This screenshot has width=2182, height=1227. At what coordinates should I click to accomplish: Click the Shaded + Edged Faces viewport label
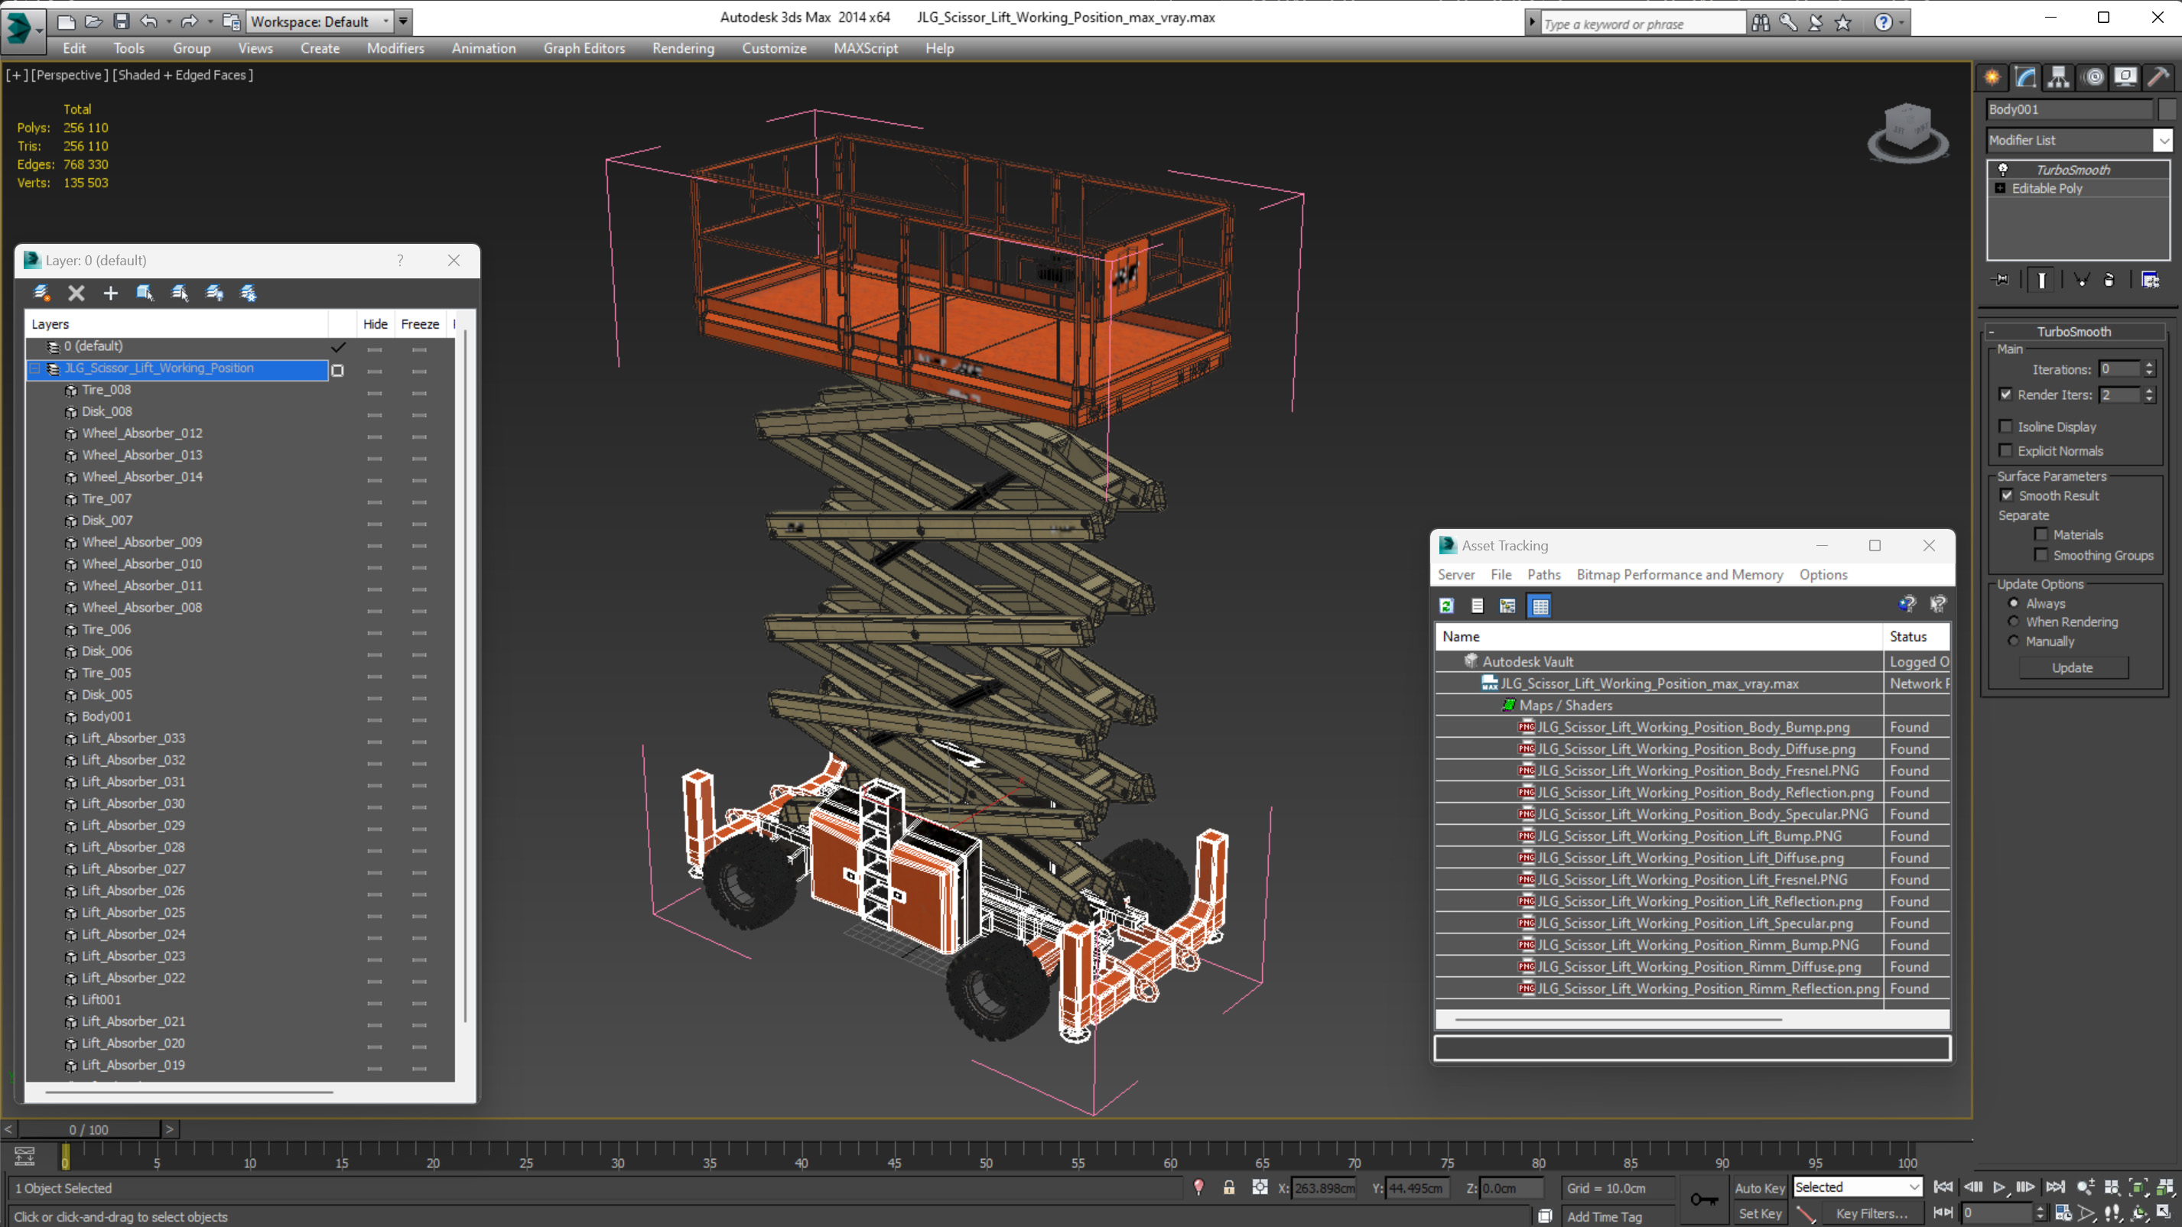point(182,74)
